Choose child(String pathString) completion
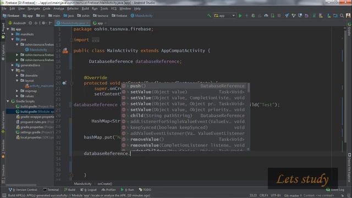Screen dimensions: 352x198 click(x=184, y=116)
